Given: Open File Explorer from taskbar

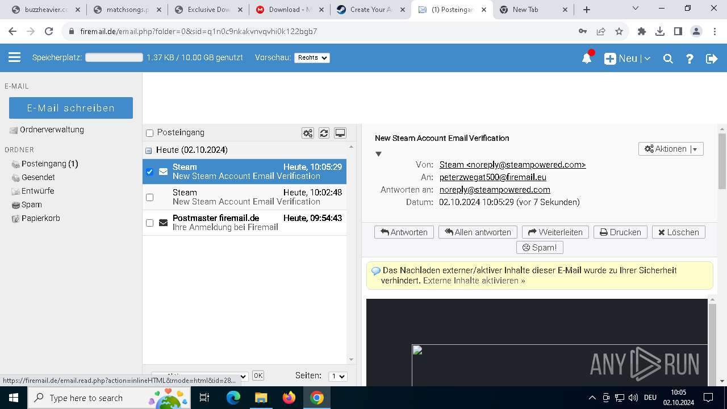Looking at the screenshot, I should click(261, 398).
